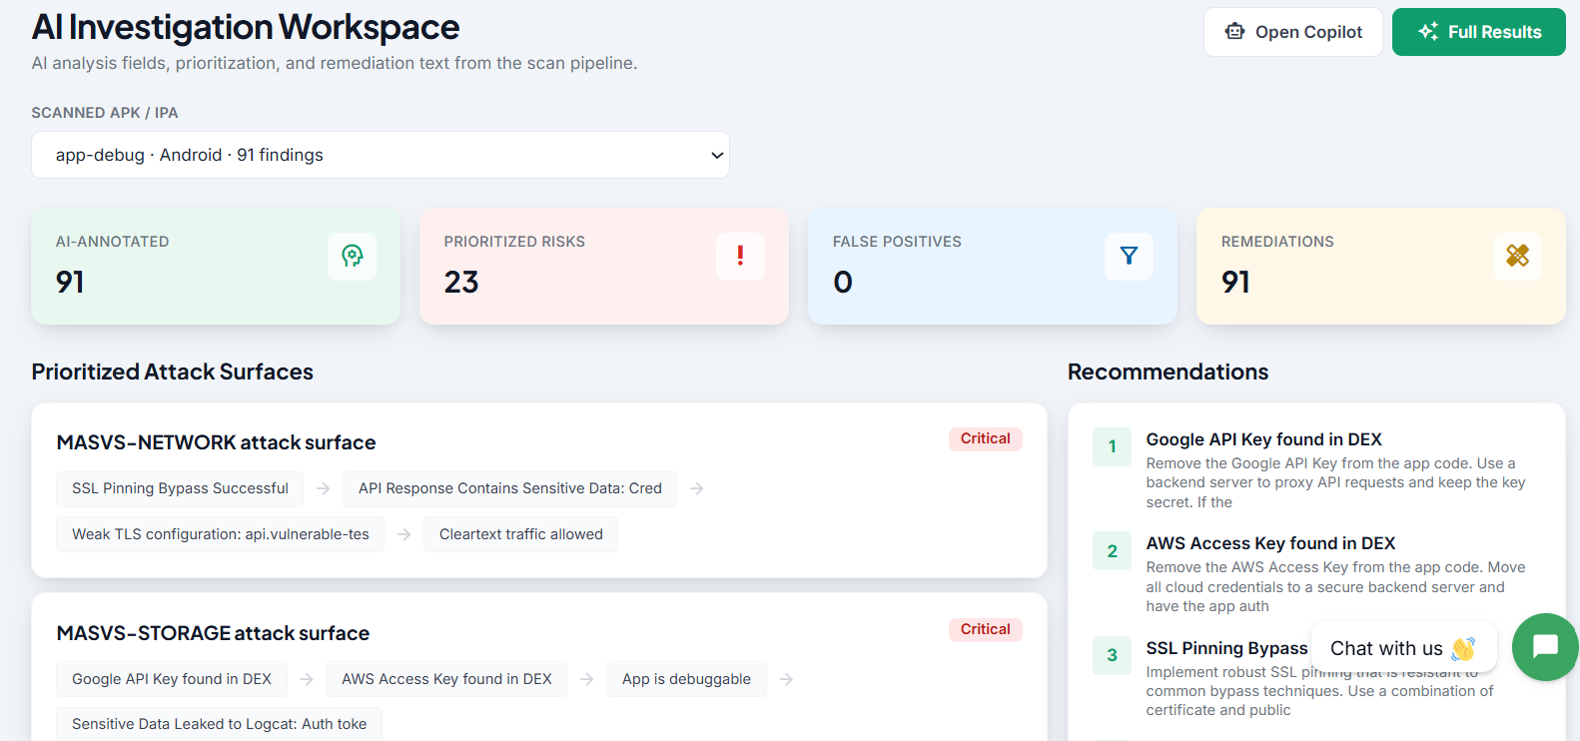
Task: Open recommendation Google API Key found in DEX
Action: click(1264, 439)
